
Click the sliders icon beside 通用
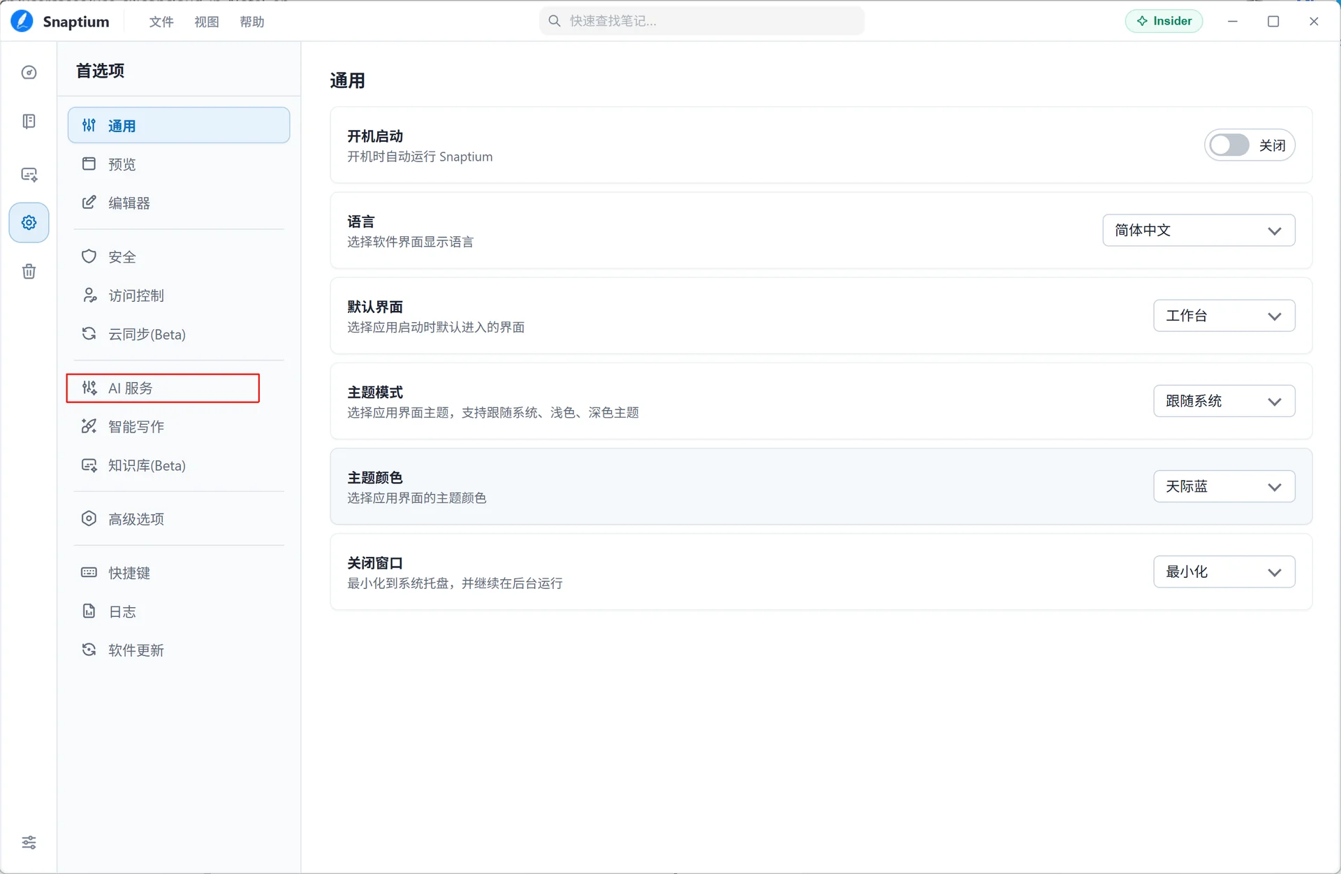(89, 125)
